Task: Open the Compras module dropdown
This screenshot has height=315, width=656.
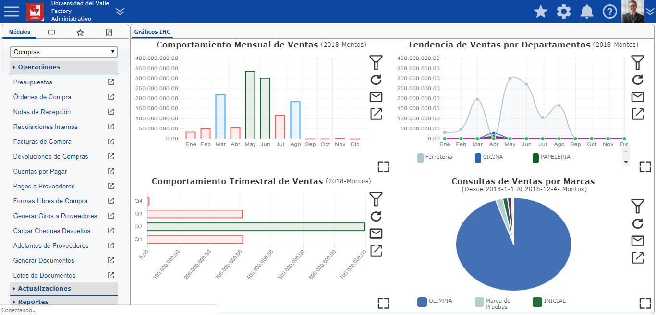Action: (x=64, y=52)
